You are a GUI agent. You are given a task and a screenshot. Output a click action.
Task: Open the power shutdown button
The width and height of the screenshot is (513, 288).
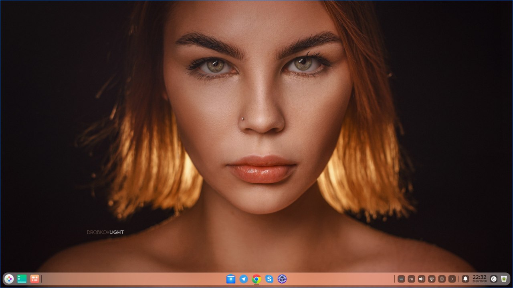(494, 279)
